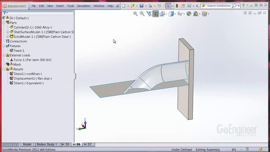Collapse External Loads folder
270x152 pixels.
click(x=4, y=55)
